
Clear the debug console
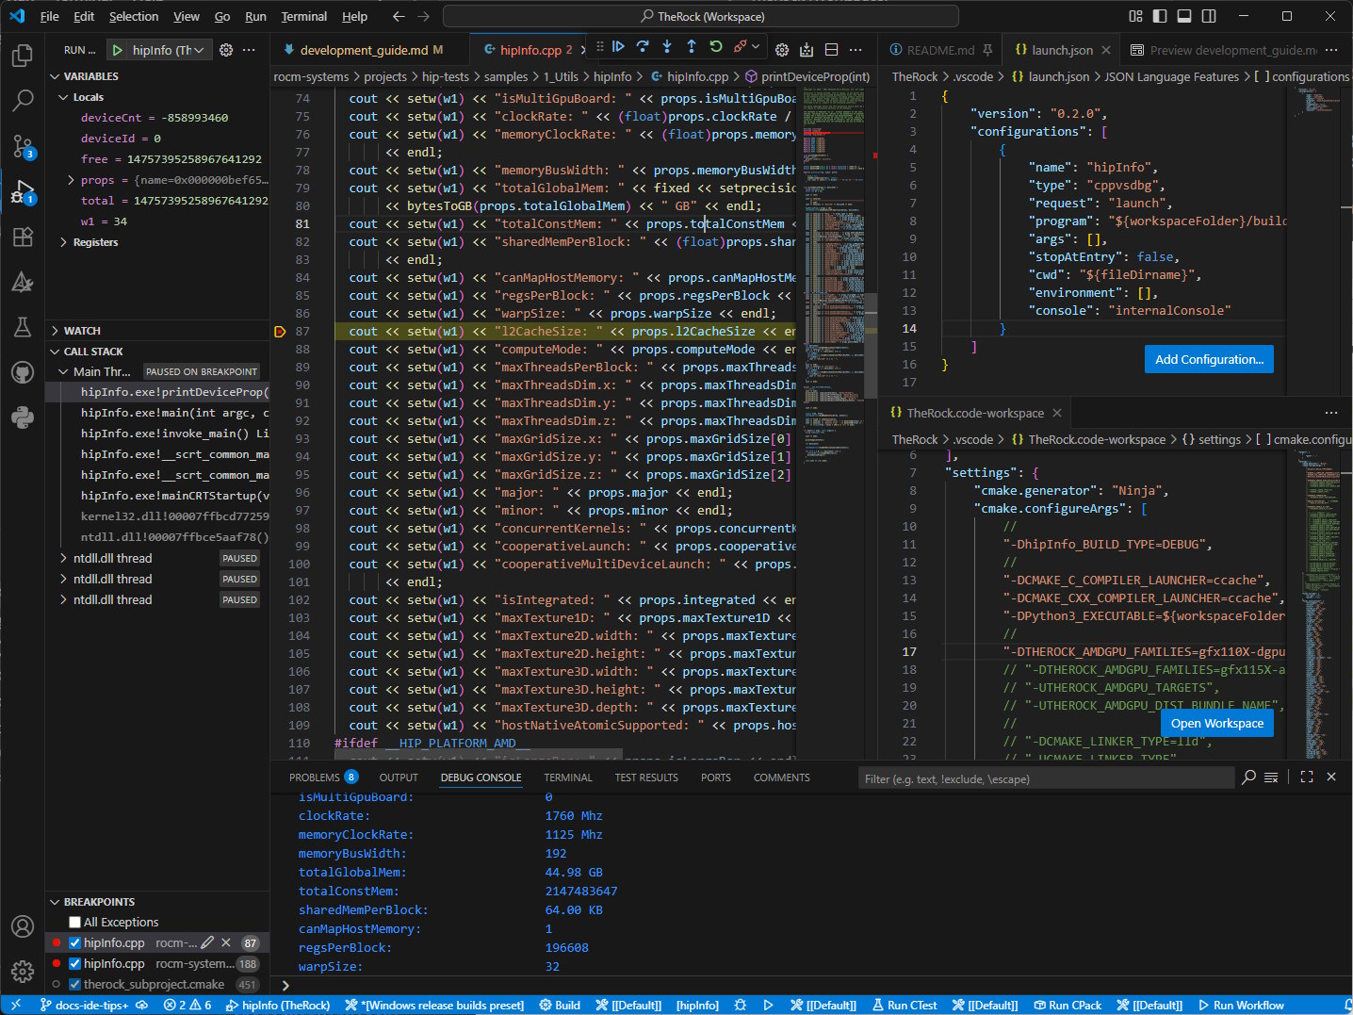click(1271, 778)
